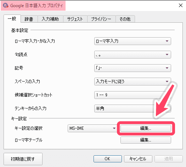The height and width of the screenshot is (167, 186).
Task: Go to the プライバシー tab
Action: click(x=101, y=19)
